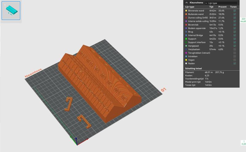
Task: Hide the Bodem oppervlak line type
Action: coord(235,28)
